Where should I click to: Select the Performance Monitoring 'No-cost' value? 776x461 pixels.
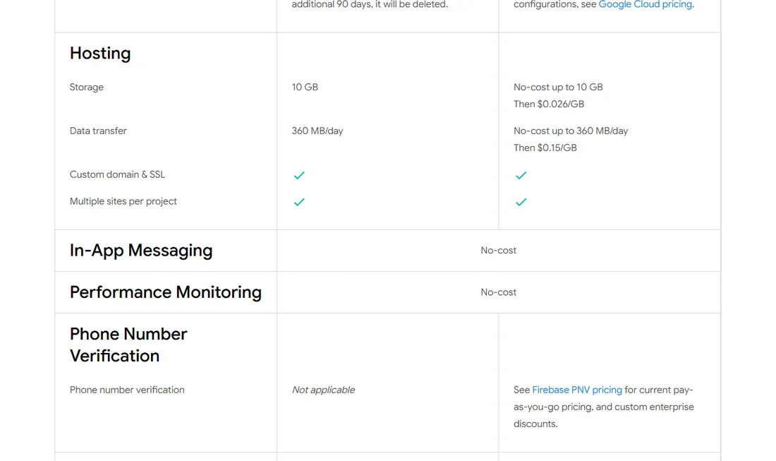coord(498,292)
